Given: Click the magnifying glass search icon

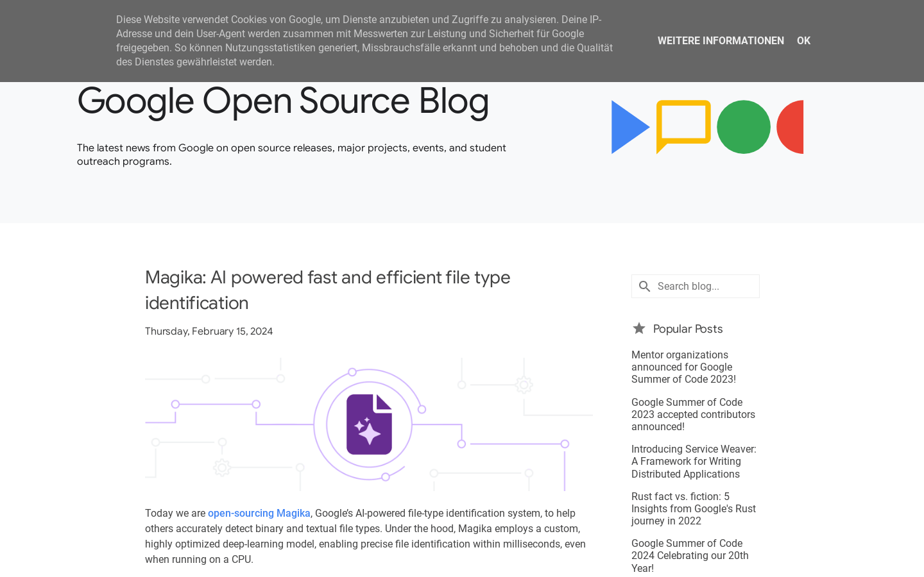Looking at the screenshot, I should [644, 287].
